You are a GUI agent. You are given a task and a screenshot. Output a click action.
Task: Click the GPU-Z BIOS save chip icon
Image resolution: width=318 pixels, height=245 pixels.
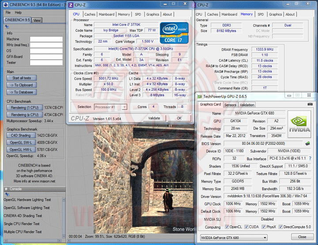(308, 143)
